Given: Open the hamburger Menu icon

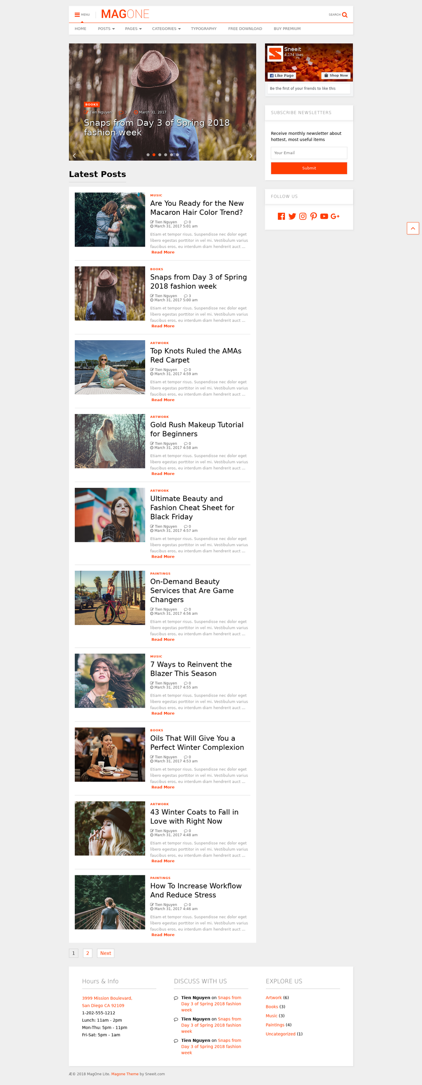Looking at the screenshot, I should coord(77,15).
